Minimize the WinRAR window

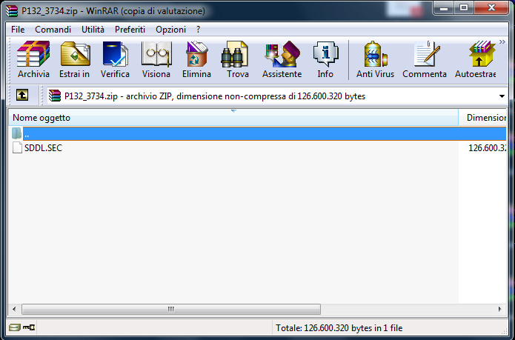[x=444, y=8]
